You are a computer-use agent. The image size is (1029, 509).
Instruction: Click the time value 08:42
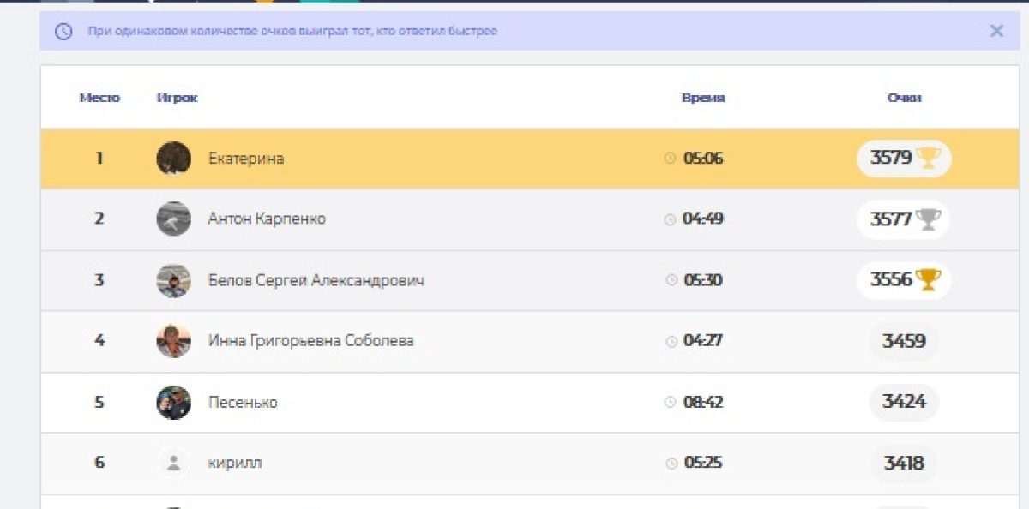(x=703, y=403)
